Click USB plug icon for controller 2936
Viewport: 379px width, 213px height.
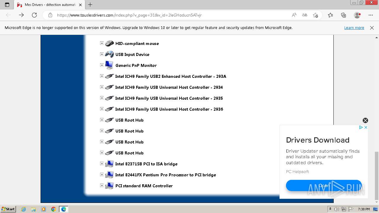(x=109, y=109)
